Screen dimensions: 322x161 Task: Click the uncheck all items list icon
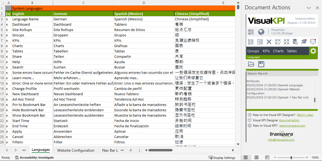260,42
